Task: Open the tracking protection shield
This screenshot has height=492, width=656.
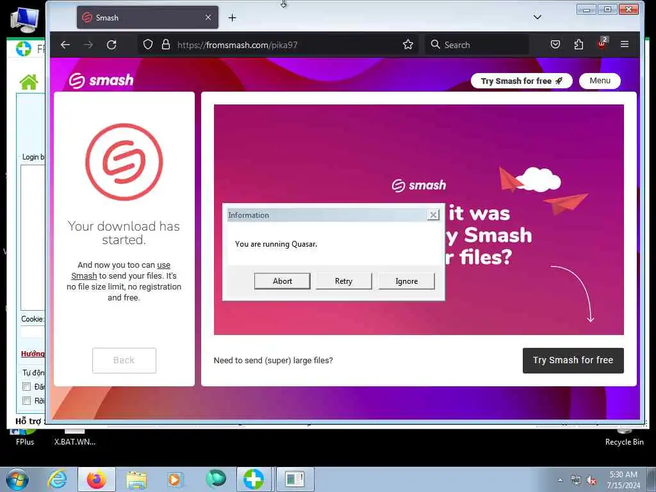Action: [x=148, y=44]
